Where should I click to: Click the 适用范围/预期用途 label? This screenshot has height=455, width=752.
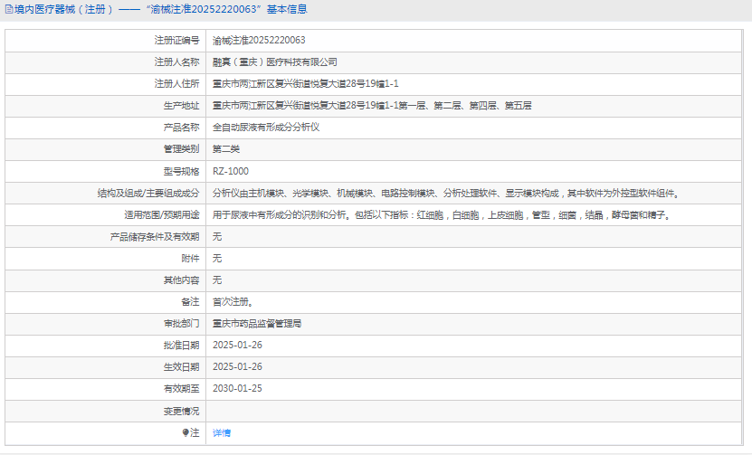pos(162,214)
